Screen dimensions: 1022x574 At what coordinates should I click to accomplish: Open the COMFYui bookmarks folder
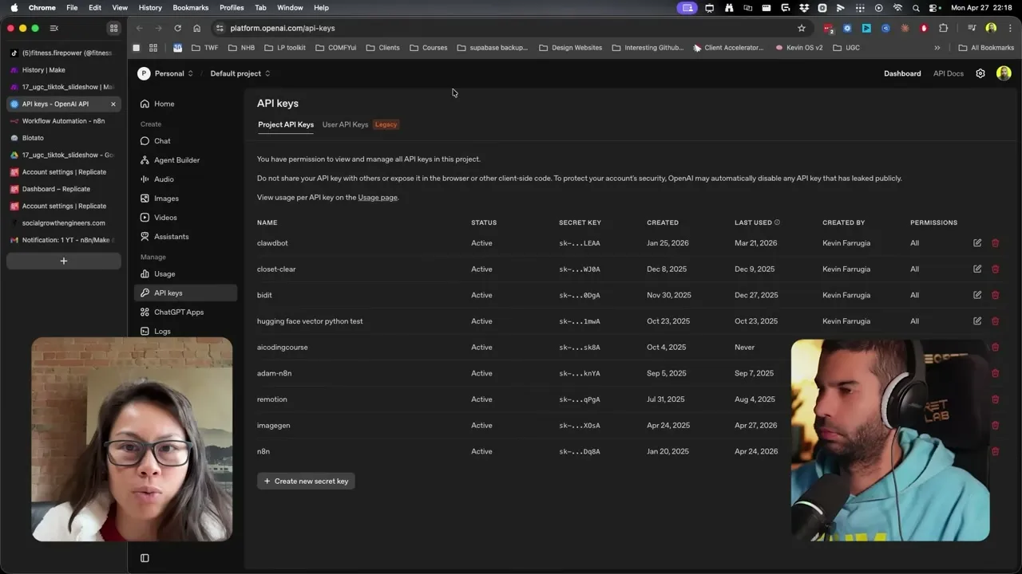tap(335, 48)
